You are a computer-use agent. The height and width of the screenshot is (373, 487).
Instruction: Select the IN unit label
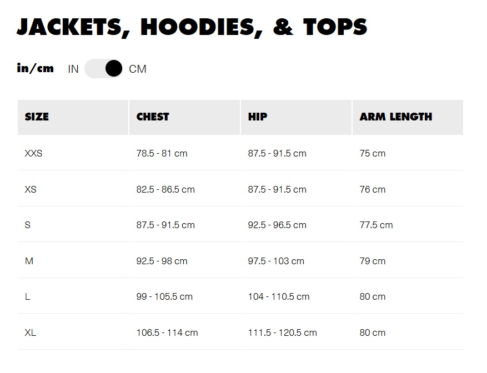coord(73,69)
